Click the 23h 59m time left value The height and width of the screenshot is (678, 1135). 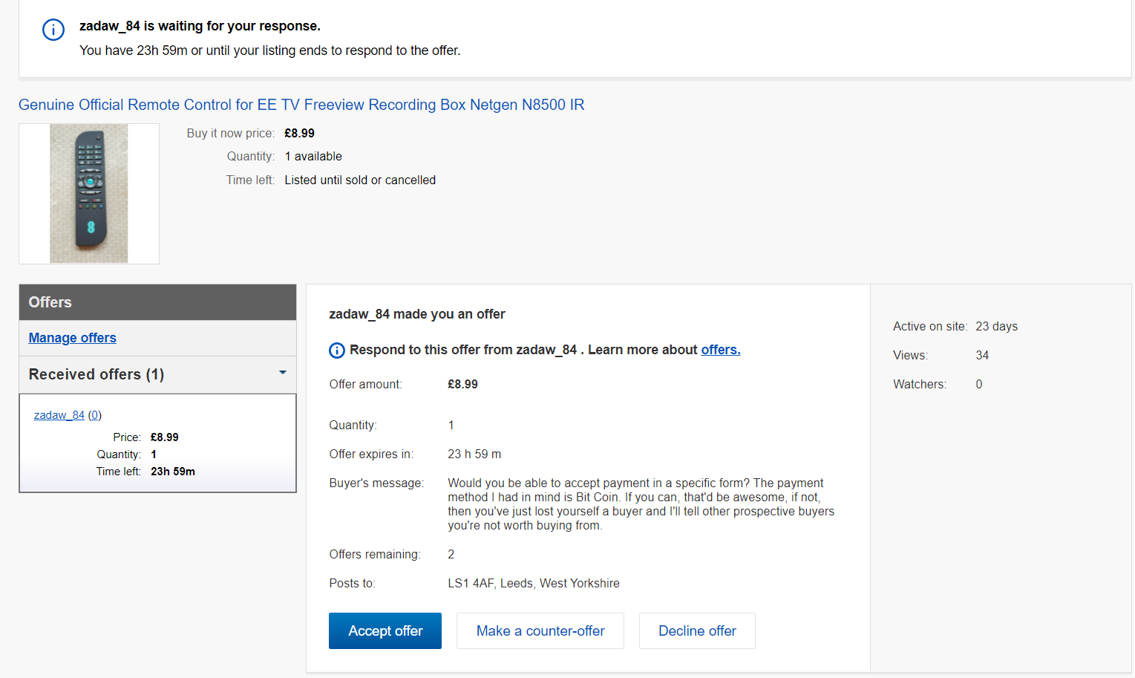click(172, 471)
